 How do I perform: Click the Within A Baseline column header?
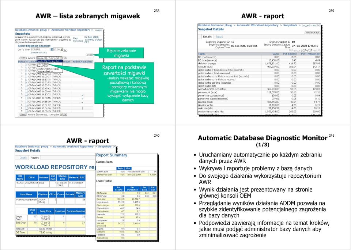pos(82,61)
